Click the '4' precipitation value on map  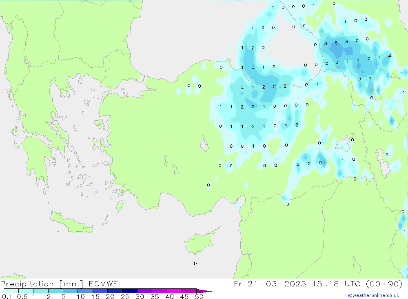tap(358, 60)
